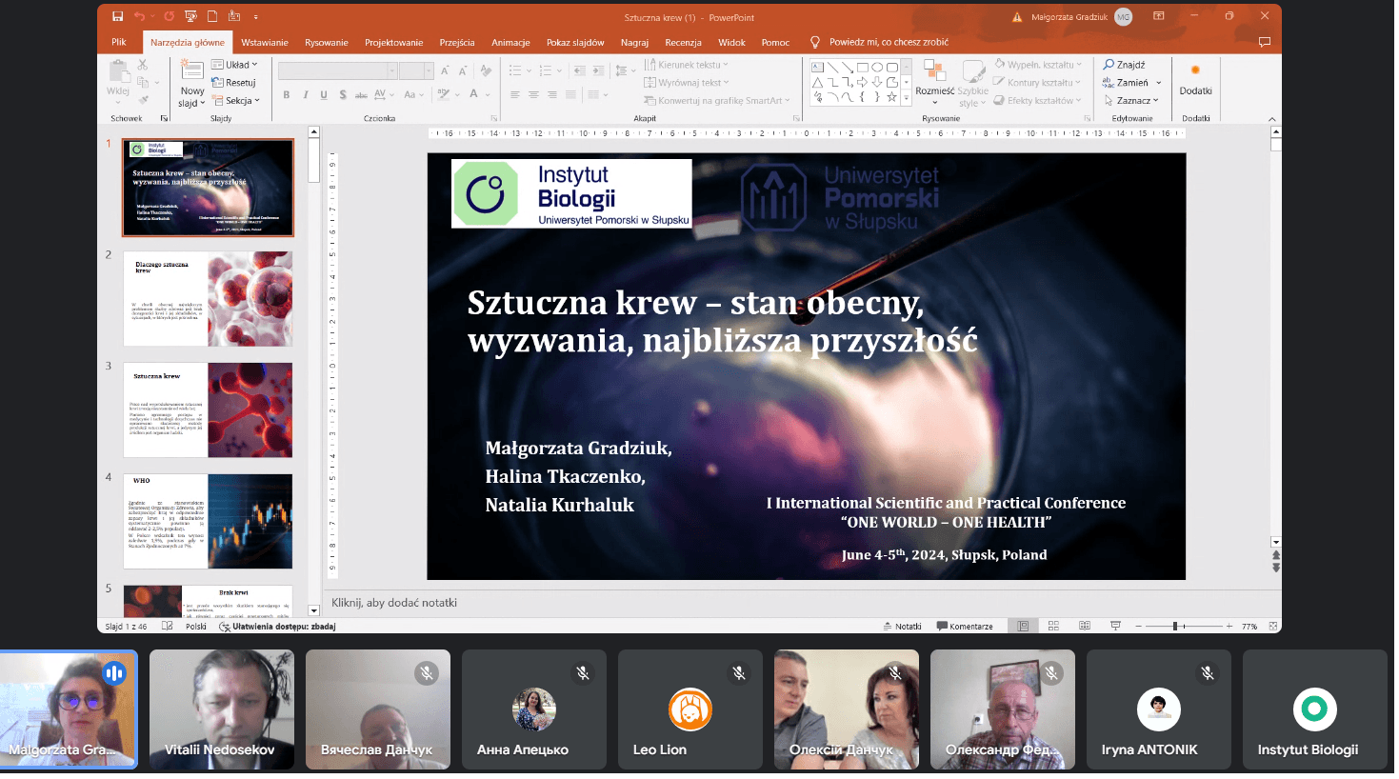
Task: Click the zoom in plus button
Action: [1229, 627]
